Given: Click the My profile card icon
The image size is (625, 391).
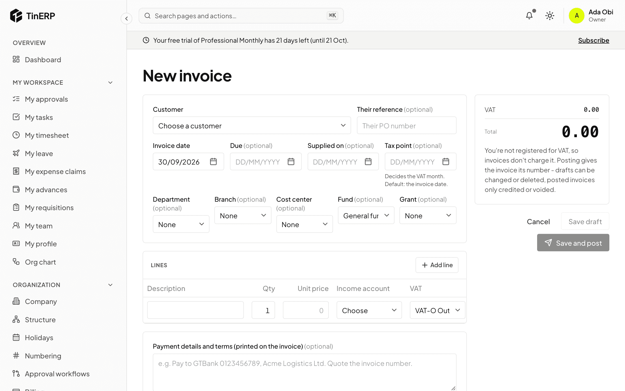Looking at the screenshot, I should [x=16, y=243].
